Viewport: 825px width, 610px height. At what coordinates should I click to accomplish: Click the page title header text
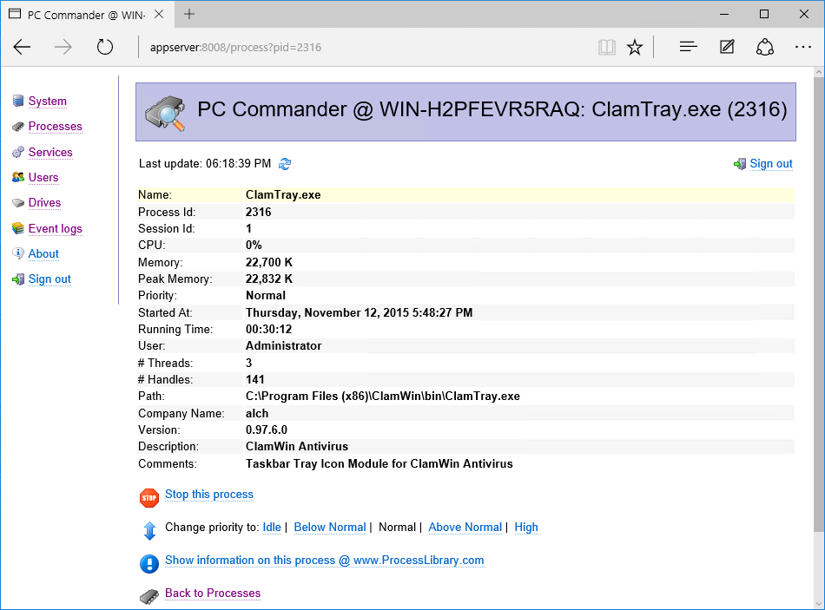pos(492,109)
